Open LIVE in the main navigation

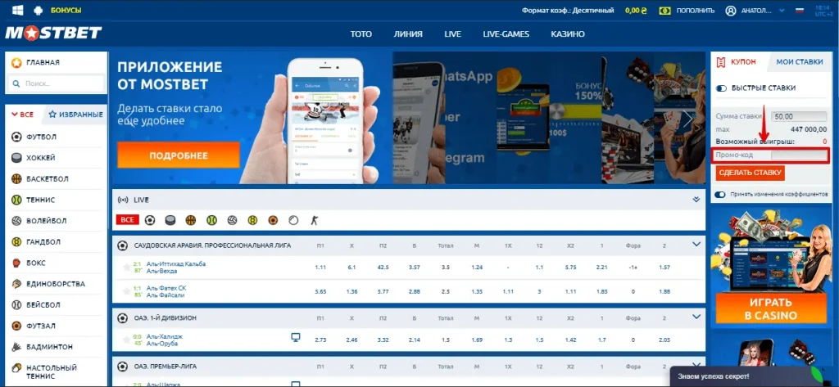(452, 34)
